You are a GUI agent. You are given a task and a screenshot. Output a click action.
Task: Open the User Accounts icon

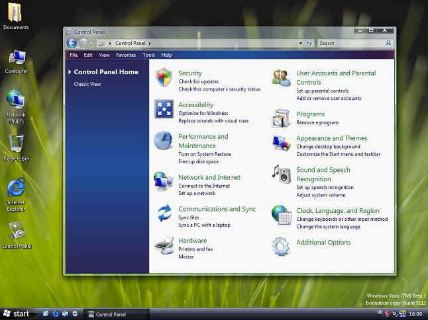(x=281, y=78)
